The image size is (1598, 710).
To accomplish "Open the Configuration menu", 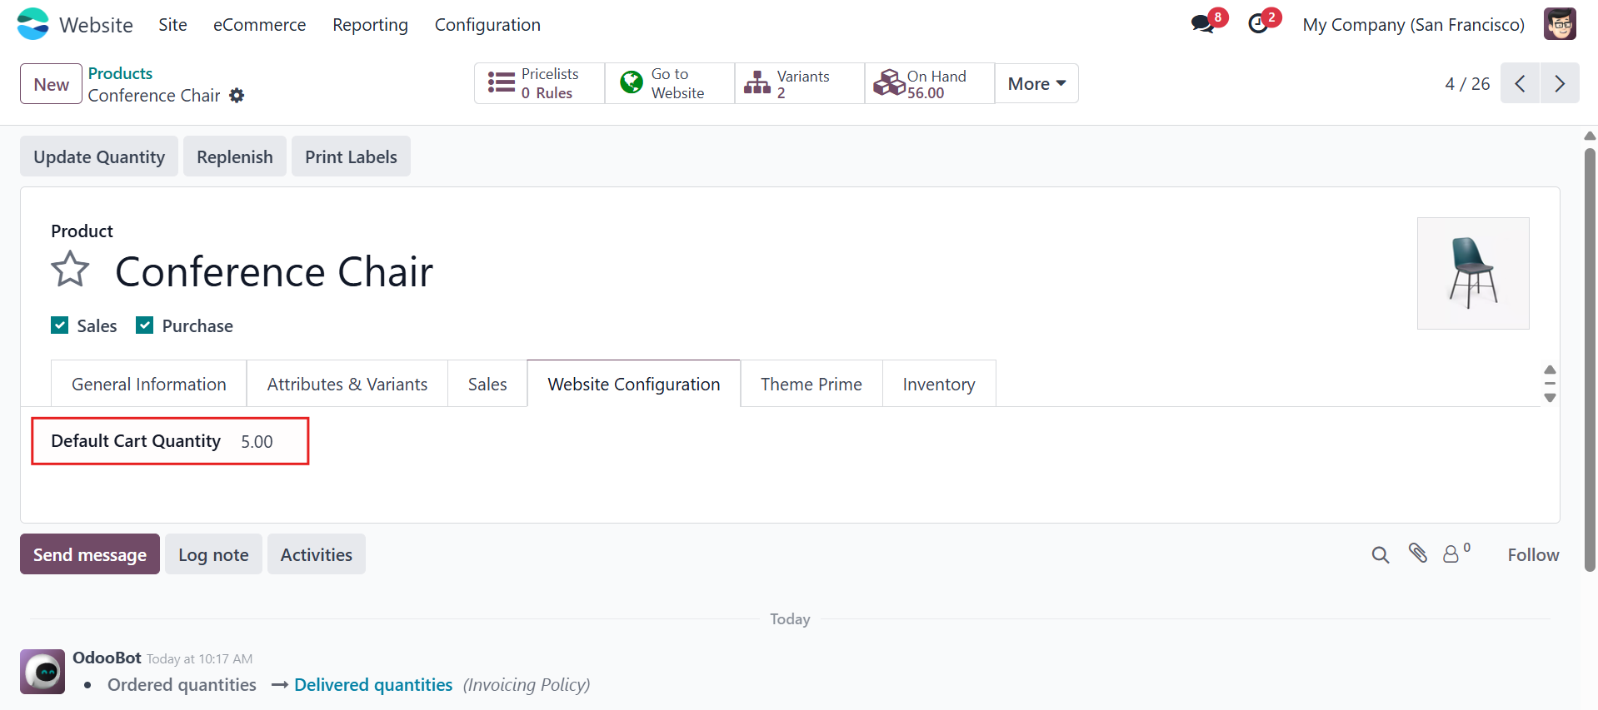I will coord(487,25).
